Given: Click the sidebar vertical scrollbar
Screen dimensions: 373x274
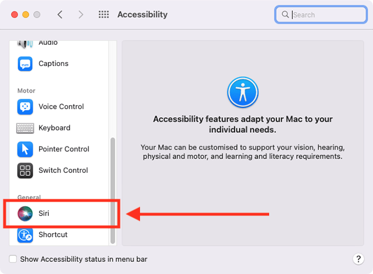Looking at the screenshot, I should (112, 191).
